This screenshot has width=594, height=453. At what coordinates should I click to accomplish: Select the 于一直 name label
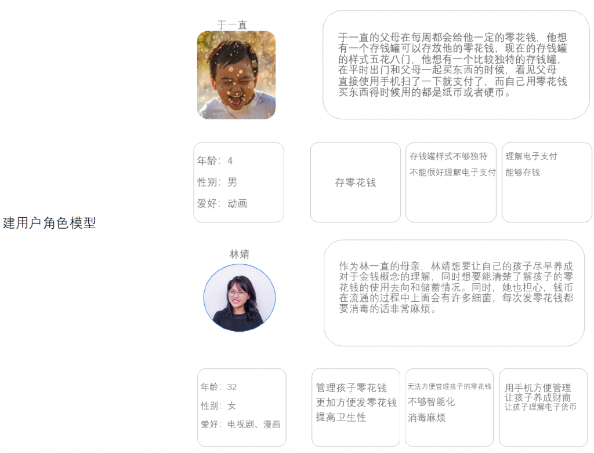click(232, 25)
